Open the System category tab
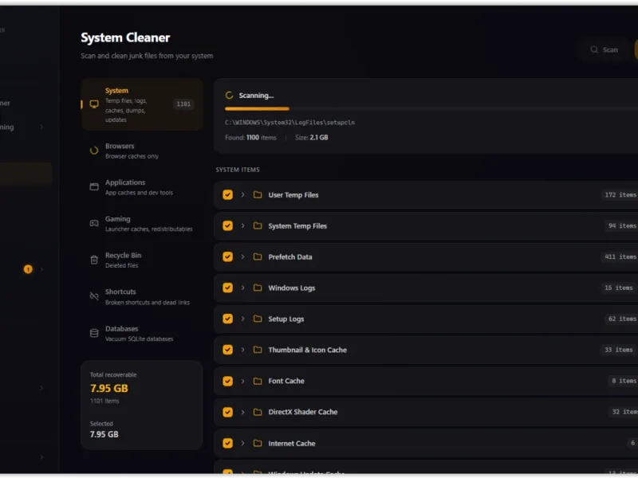 142,104
